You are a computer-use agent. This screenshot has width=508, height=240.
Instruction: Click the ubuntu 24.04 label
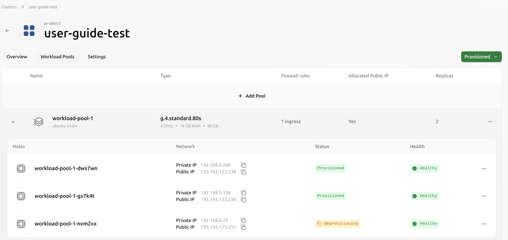tap(64, 126)
